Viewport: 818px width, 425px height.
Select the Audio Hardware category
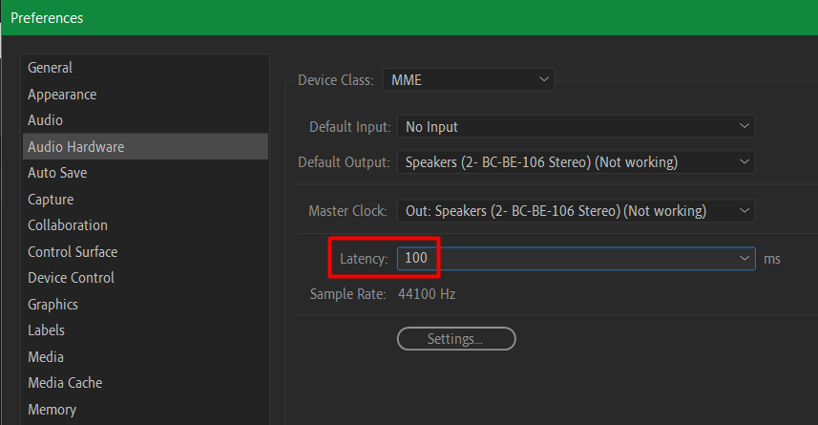[x=145, y=147]
